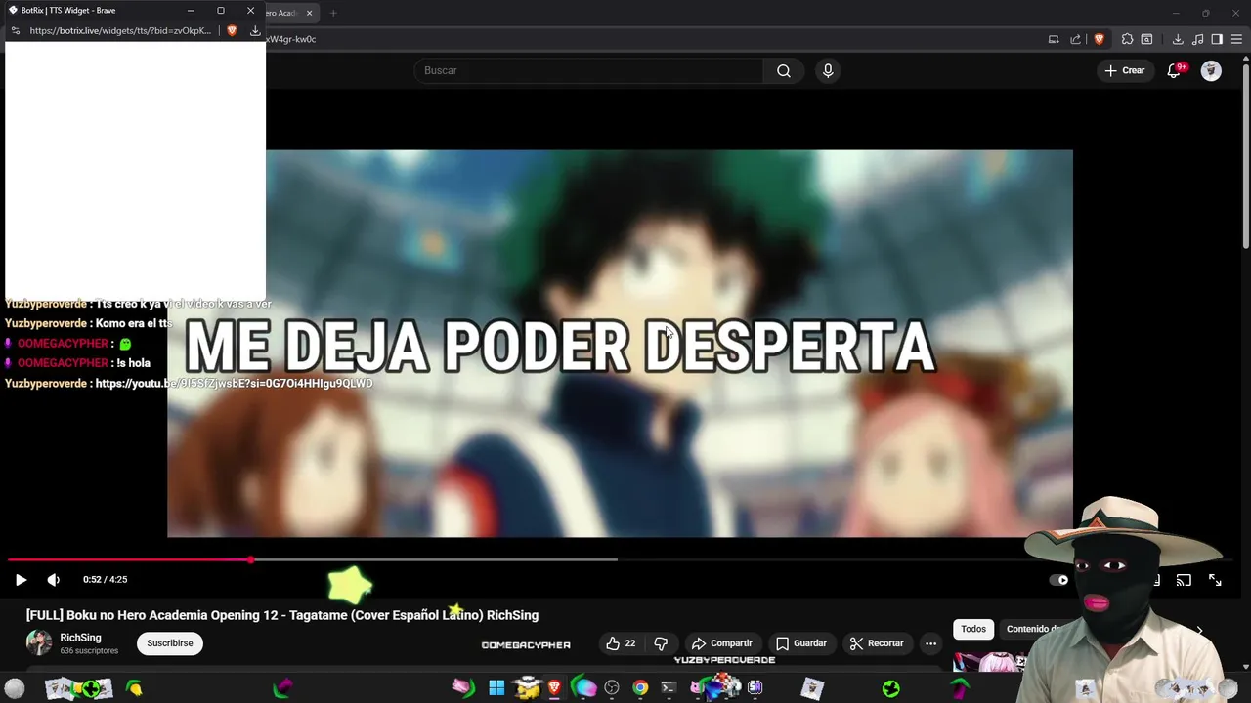This screenshot has width=1251, height=703.
Task: Open Brave browser from the taskbar
Action: click(x=555, y=688)
